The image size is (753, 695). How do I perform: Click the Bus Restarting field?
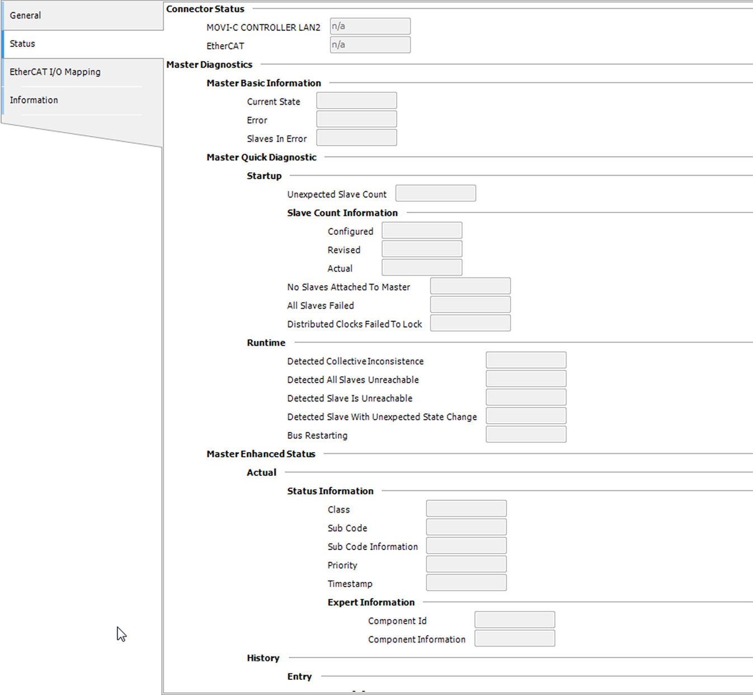[526, 434]
